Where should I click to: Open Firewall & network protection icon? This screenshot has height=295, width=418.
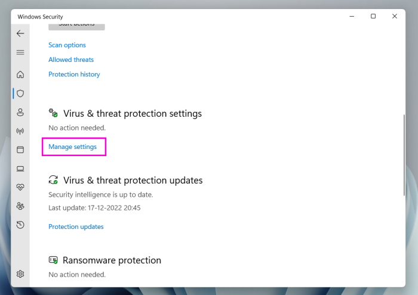click(20, 131)
